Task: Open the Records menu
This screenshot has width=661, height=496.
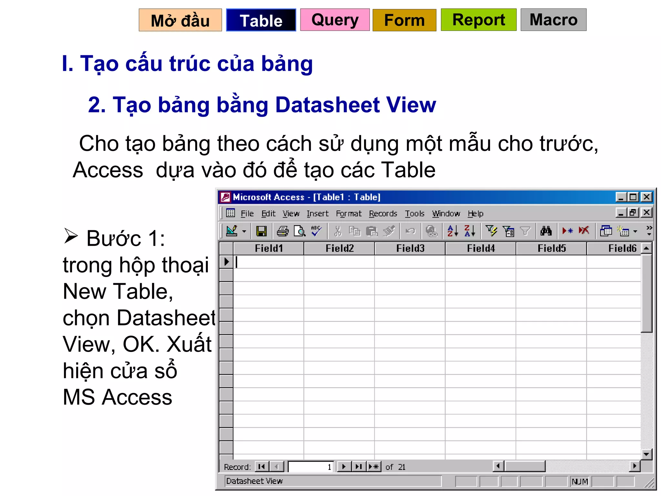Action: [x=383, y=213]
